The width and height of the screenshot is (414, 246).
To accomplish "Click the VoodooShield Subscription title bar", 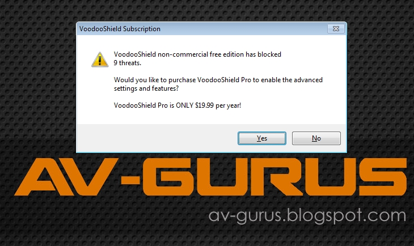I will 201,28.
